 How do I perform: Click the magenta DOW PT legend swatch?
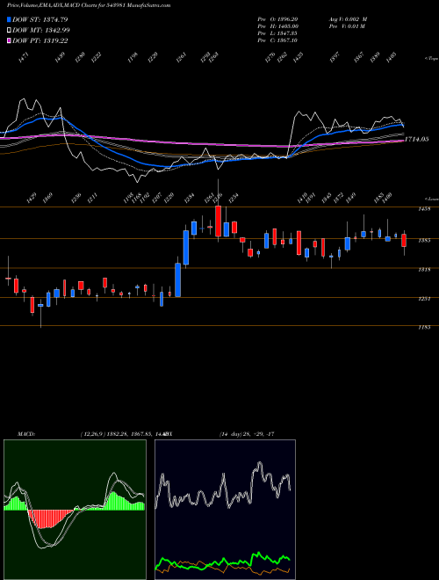[x=10, y=40]
